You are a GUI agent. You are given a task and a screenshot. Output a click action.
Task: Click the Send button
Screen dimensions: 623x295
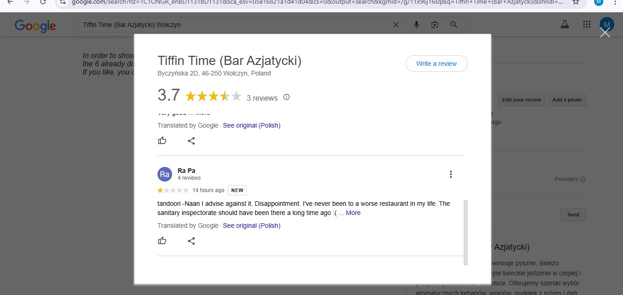coord(573,215)
